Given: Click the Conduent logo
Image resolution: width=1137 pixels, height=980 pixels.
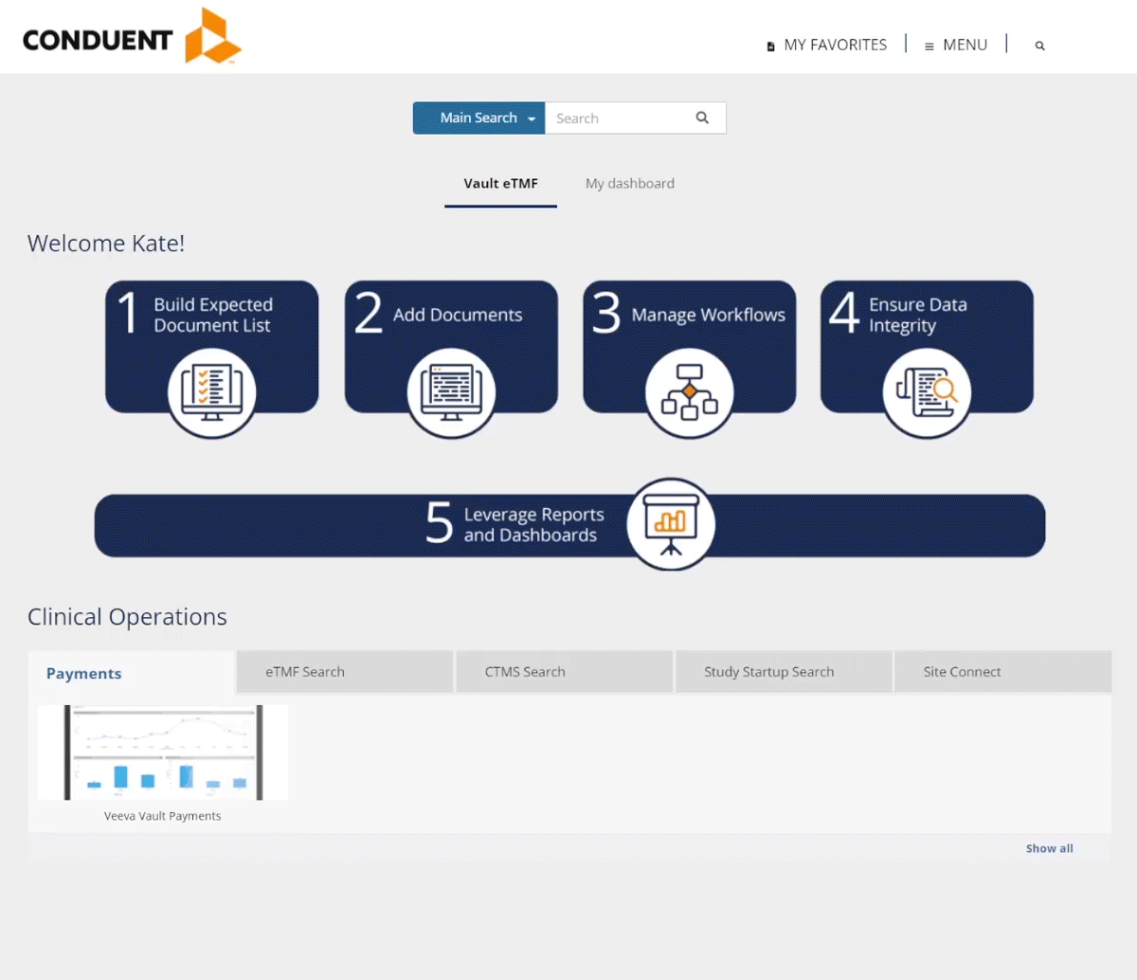Looking at the screenshot, I should 132,36.
